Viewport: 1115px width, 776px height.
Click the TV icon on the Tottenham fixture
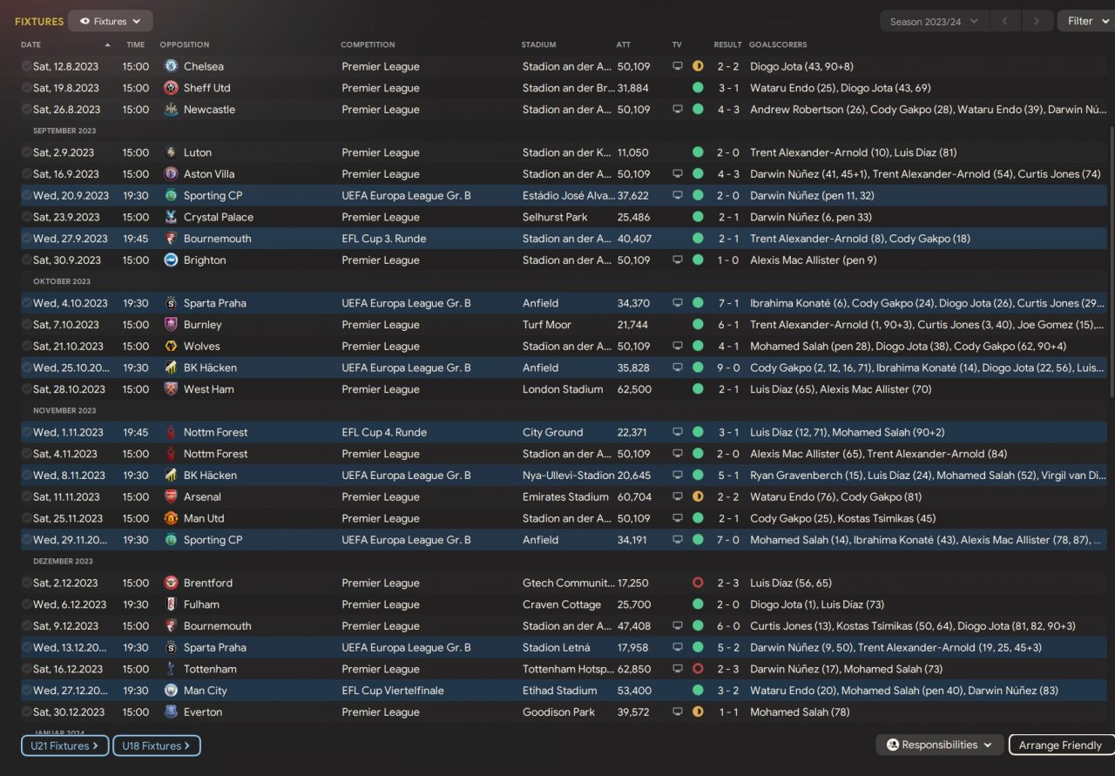[x=678, y=669]
